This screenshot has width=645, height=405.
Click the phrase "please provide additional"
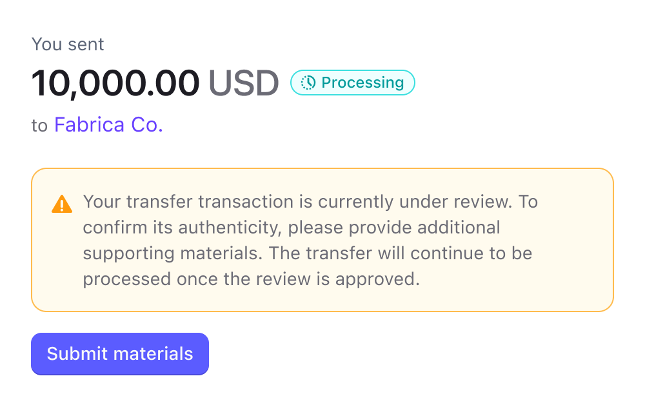(x=394, y=228)
